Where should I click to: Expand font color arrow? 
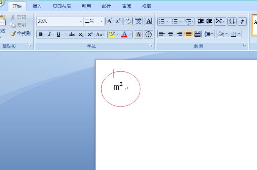coord(130,34)
